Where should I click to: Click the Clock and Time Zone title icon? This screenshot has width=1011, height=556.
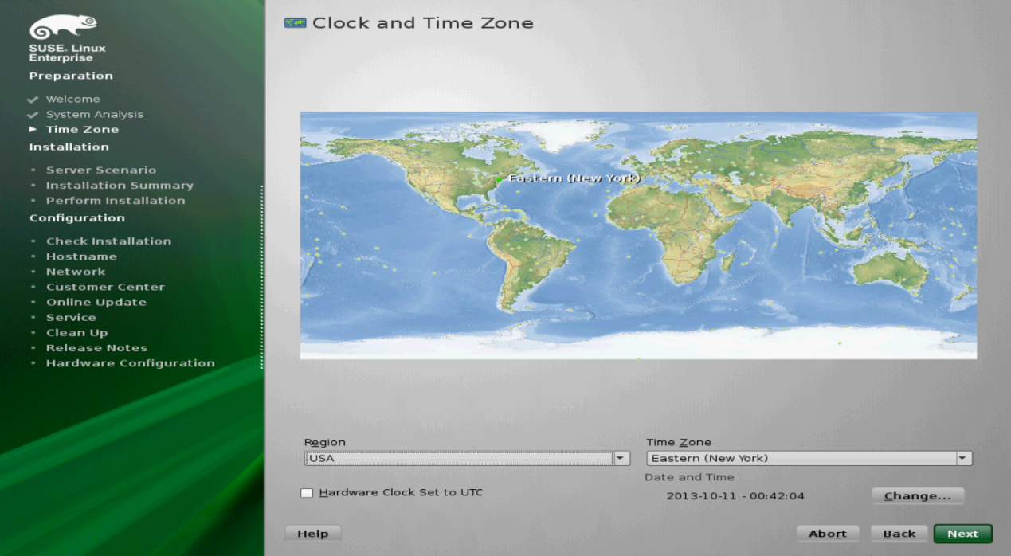pos(295,23)
